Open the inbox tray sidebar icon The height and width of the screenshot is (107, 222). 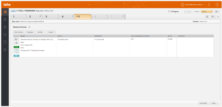pos(5,20)
